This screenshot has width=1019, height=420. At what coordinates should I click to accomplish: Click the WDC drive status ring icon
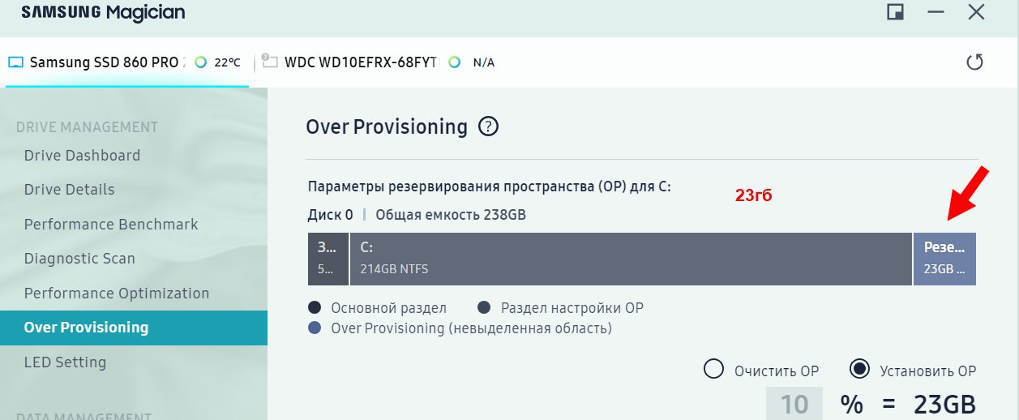tap(455, 62)
